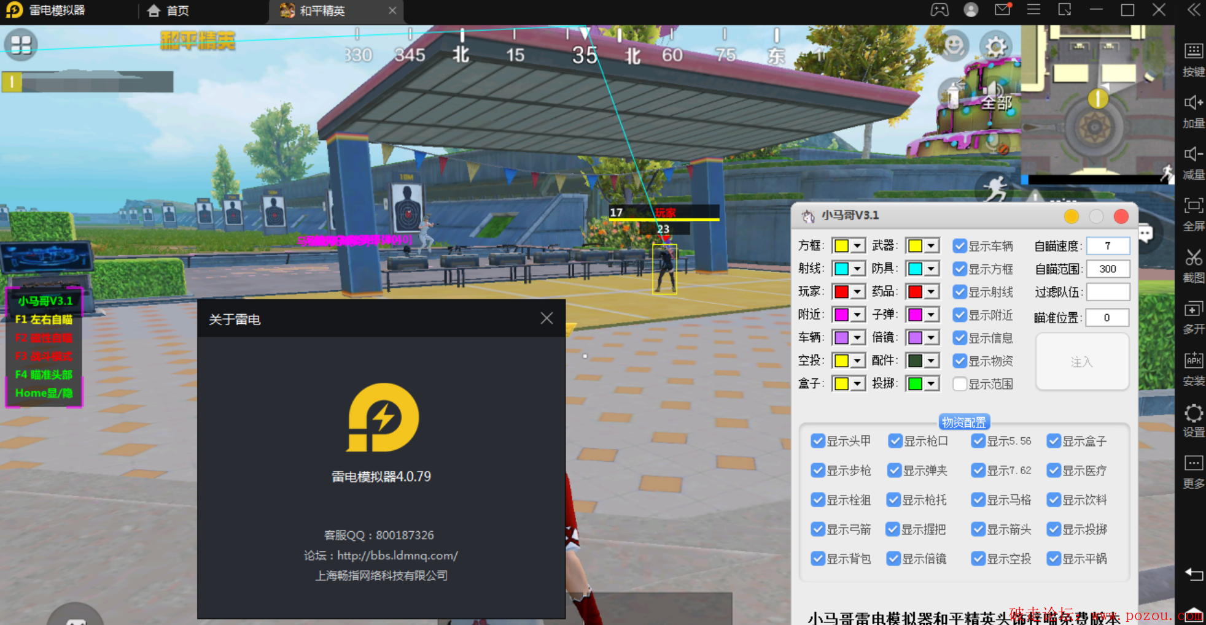Screen dimensions: 1206x625
Task: Open the gamepad icon in title bar
Action: click(x=940, y=10)
